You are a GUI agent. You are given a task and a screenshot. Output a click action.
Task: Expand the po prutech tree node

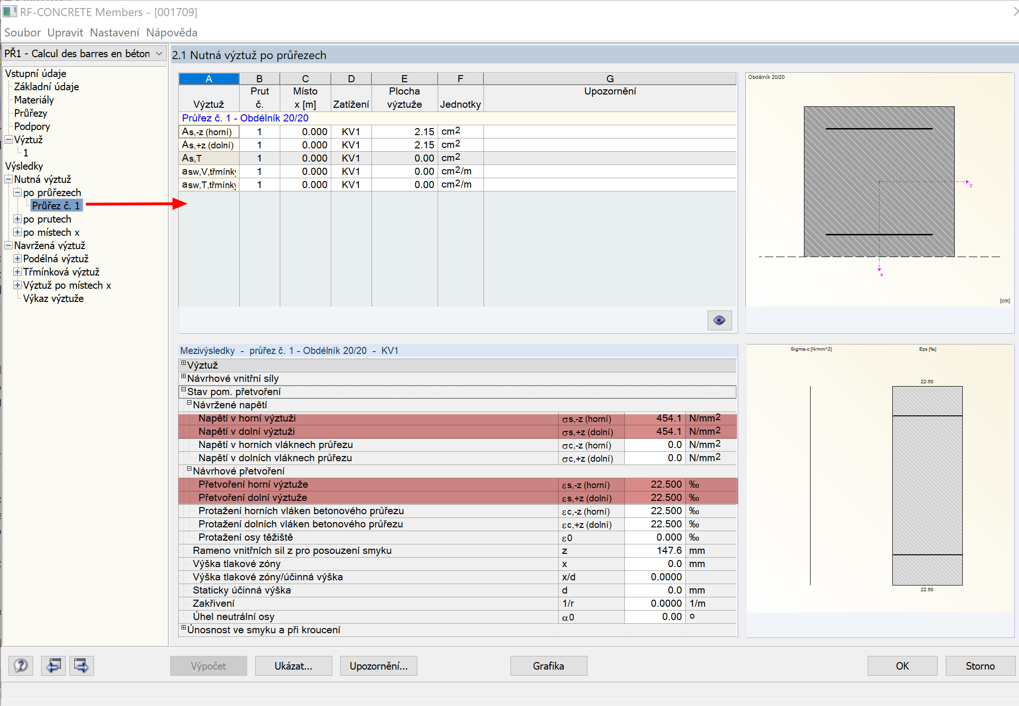tap(17, 219)
